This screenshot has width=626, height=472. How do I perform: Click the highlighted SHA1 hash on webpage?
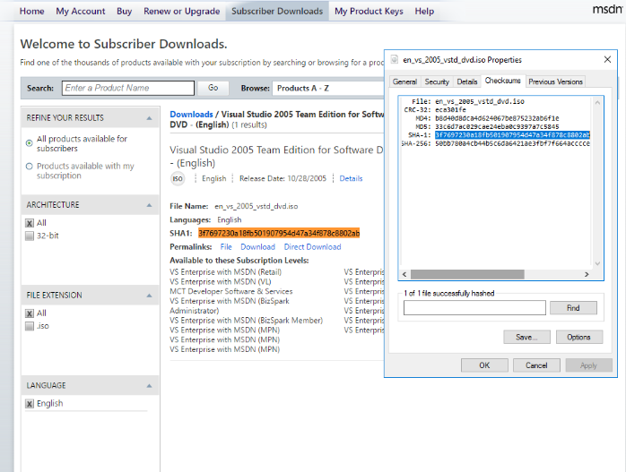pos(279,233)
